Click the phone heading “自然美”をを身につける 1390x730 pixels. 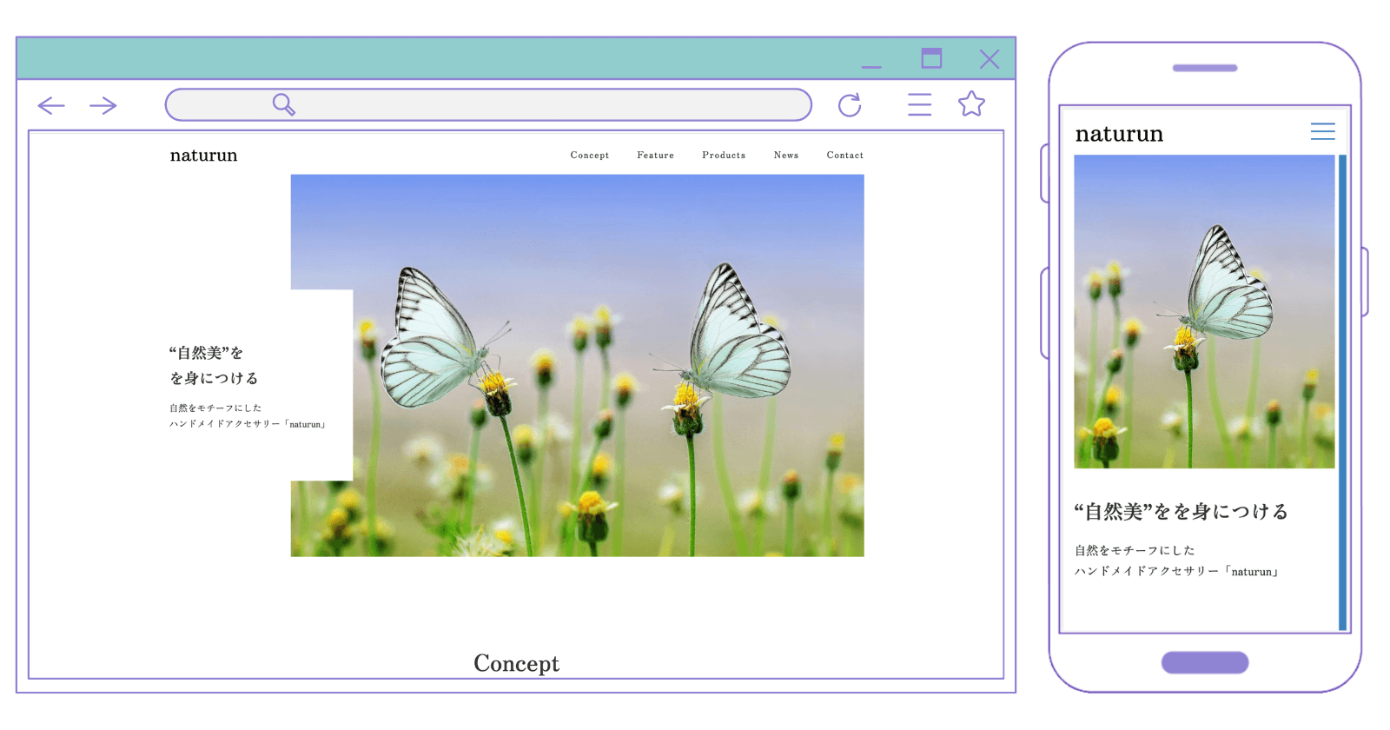pyautogui.click(x=1181, y=512)
